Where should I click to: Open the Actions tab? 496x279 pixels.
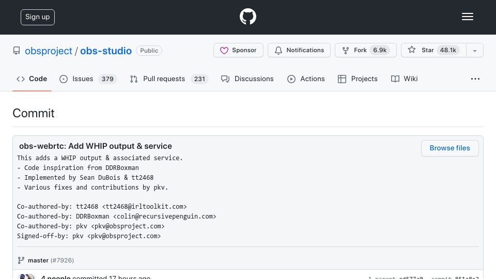pyautogui.click(x=306, y=79)
